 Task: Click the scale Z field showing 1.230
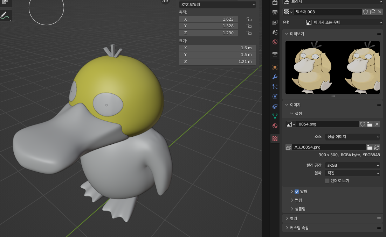coord(208,33)
